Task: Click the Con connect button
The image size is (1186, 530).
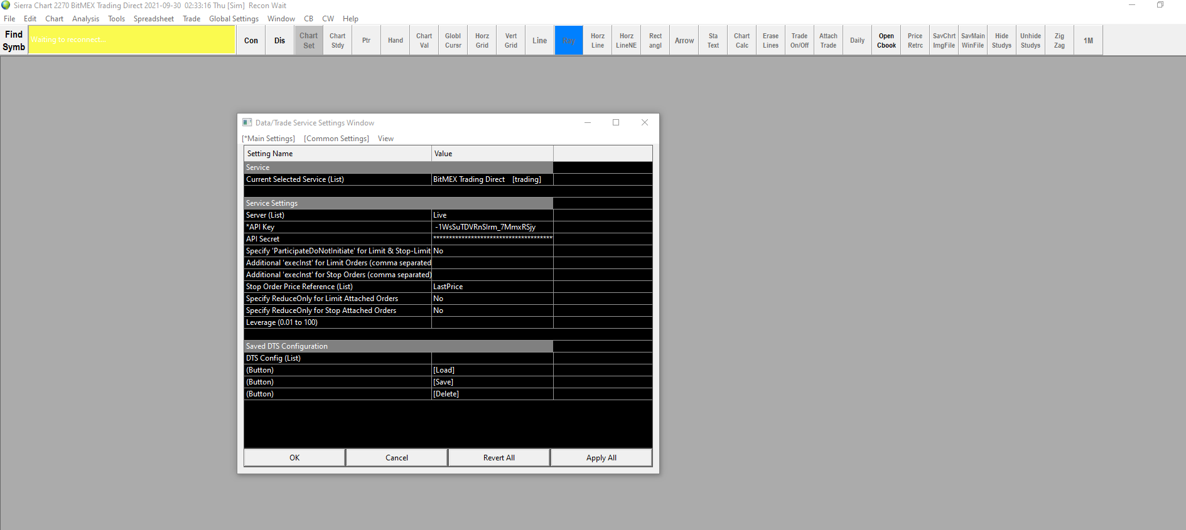Action: point(251,40)
